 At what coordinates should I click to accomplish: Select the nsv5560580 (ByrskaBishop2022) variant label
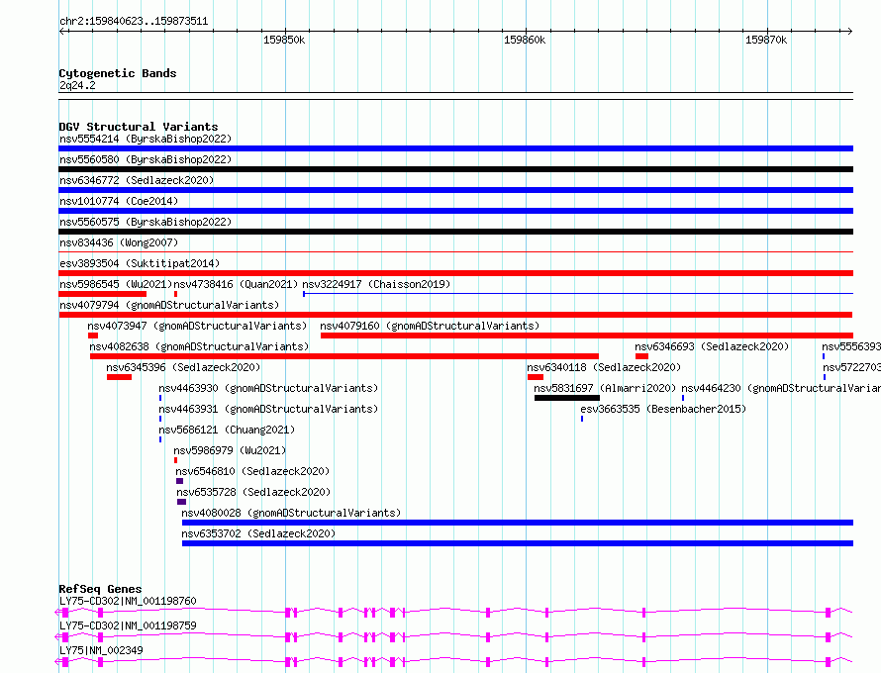pos(146,159)
